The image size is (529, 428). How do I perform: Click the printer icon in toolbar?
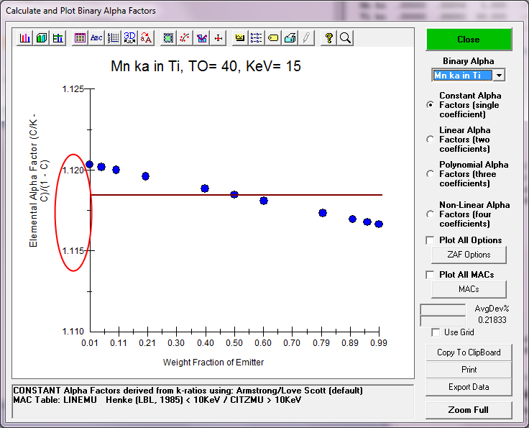tap(290, 38)
